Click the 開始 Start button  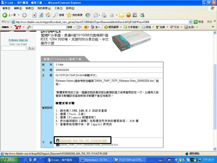(9, 160)
